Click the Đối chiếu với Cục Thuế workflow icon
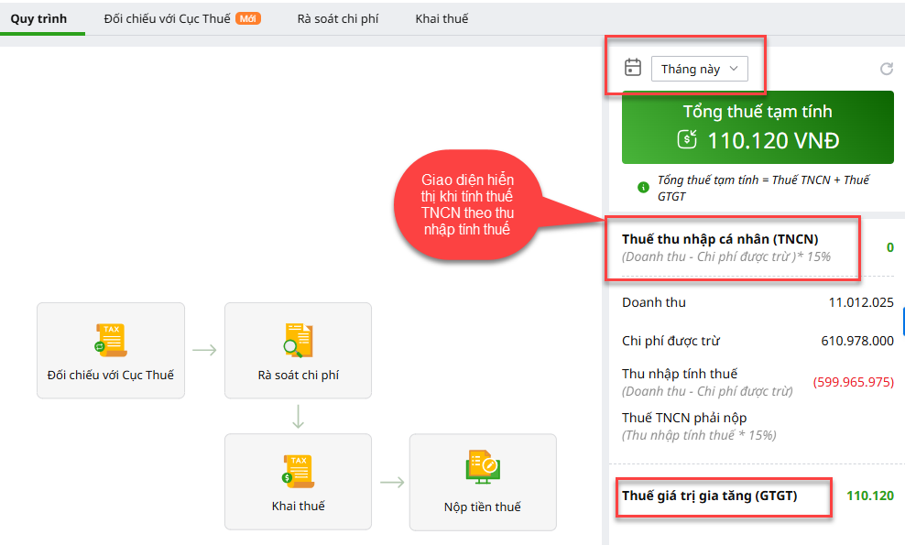Viewport: 905px width, 545px height. [x=111, y=340]
